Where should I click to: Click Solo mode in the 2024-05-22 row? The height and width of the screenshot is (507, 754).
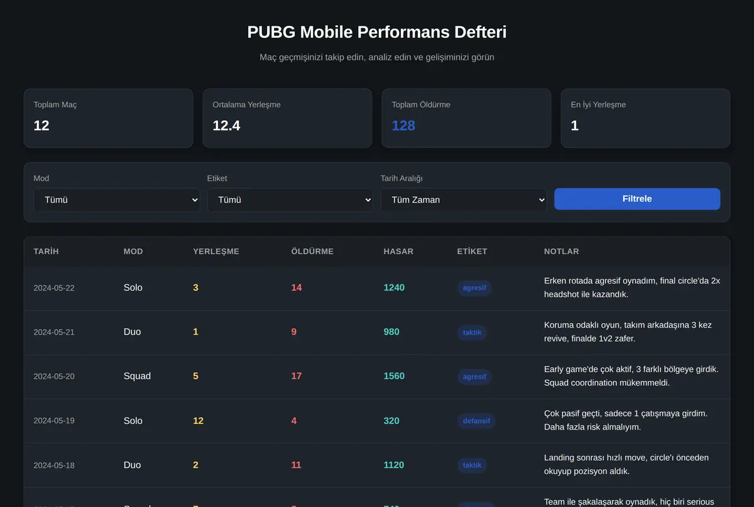click(x=133, y=287)
